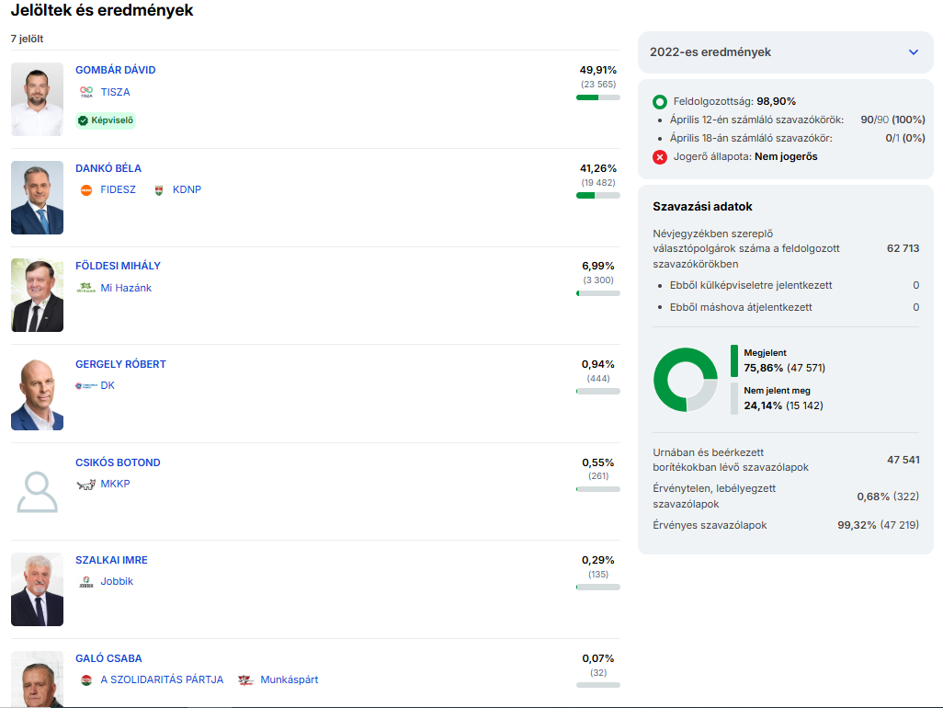Click the TISZA party logo icon
The height and width of the screenshot is (708, 943).
[x=86, y=92]
